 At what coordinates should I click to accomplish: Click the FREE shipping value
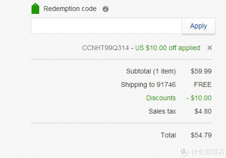point(203,85)
